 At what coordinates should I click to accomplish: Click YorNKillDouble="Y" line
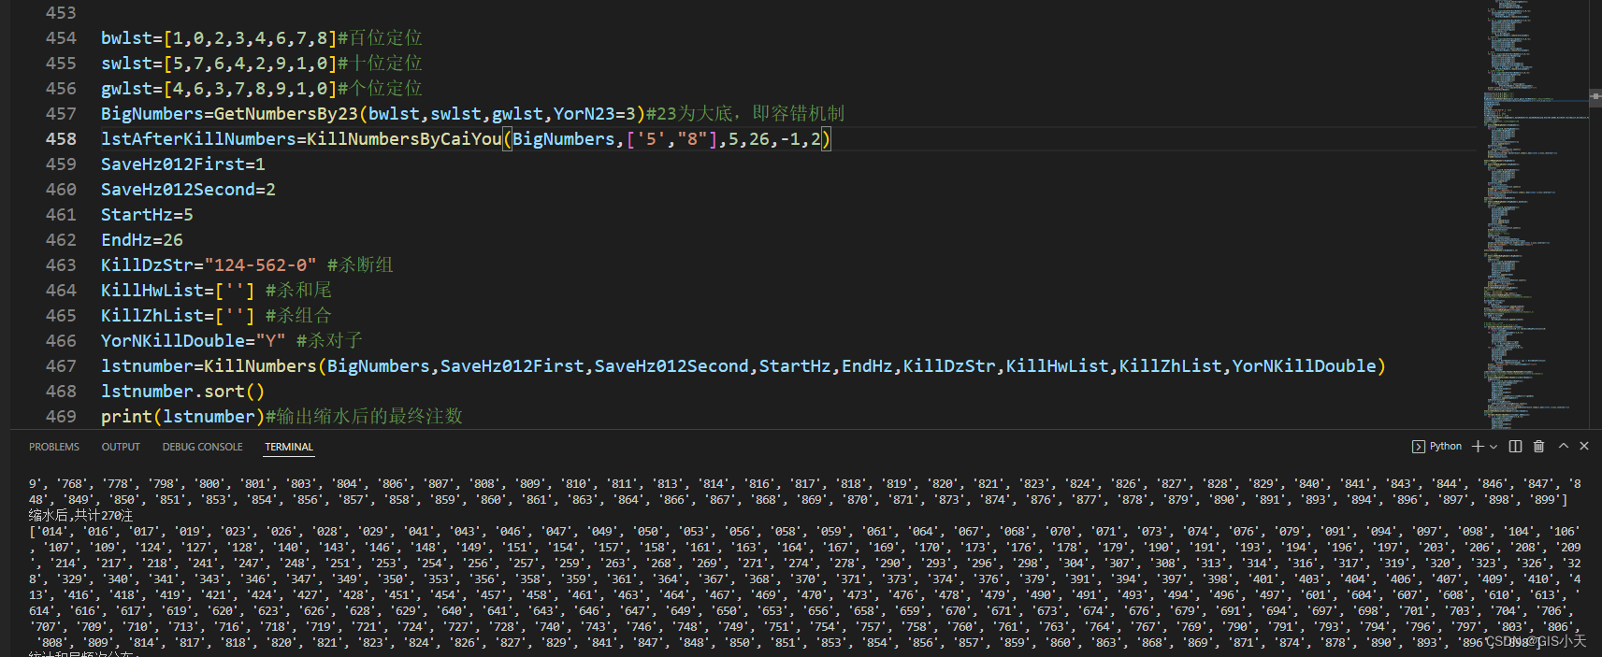point(232,340)
